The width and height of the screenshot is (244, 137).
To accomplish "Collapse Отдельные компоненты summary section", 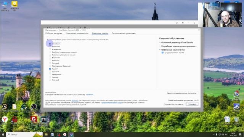I will tap(160, 50).
